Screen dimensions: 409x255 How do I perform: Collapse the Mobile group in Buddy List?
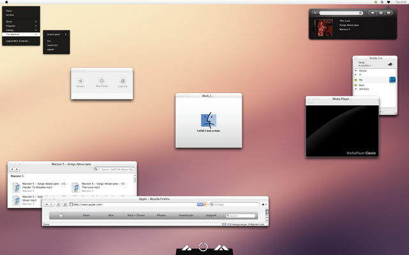coord(356,70)
